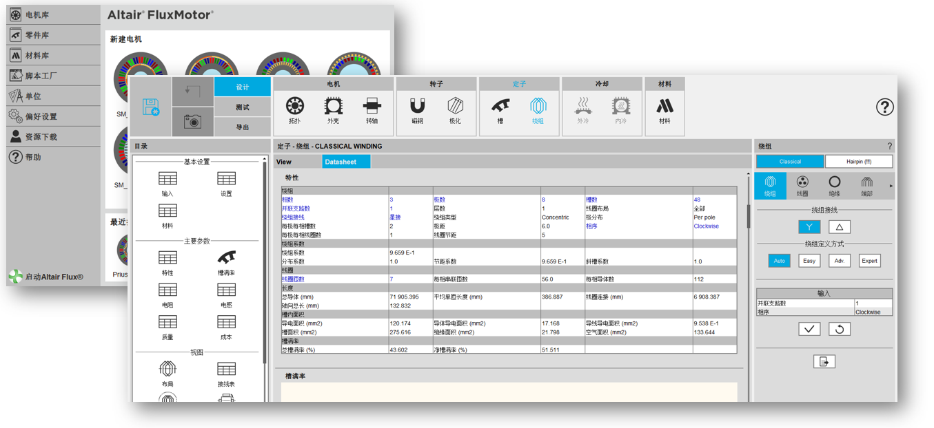Click the save motor floppy disk icon
The height and width of the screenshot is (428, 934).
click(151, 107)
